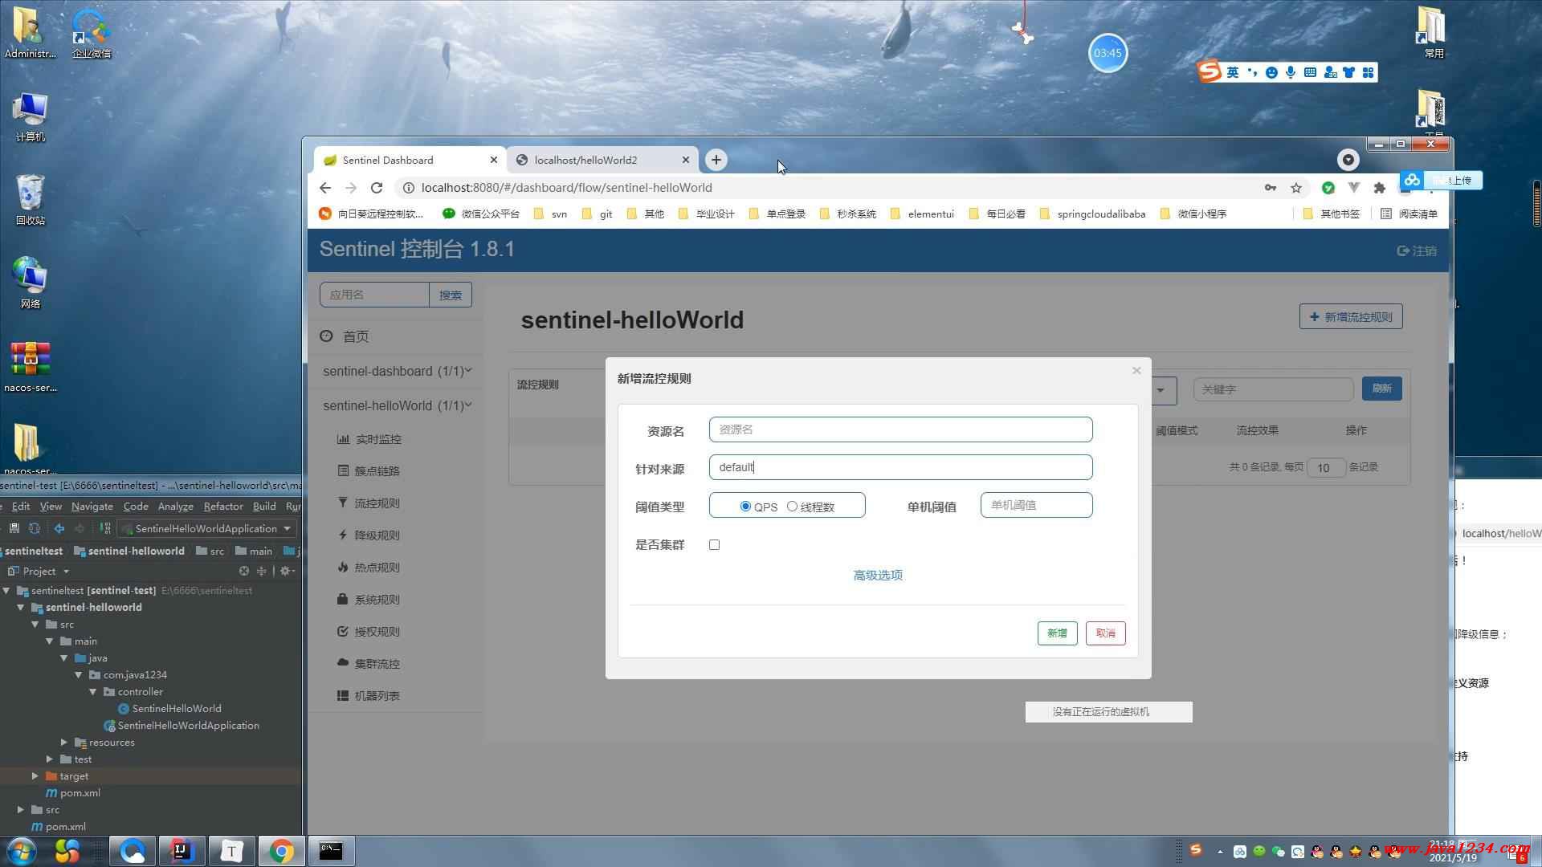Image resolution: width=1542 pixels, height=867 pixels.
Task: Open the Windows Start button
Action: [x=21, y=850]
